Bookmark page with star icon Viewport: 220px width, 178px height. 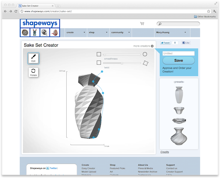[x=209, y=11]
